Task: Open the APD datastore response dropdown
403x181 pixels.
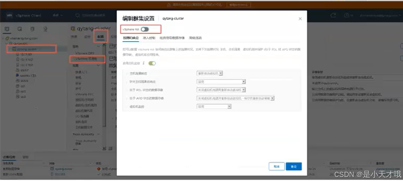Action: click(235, 98)
